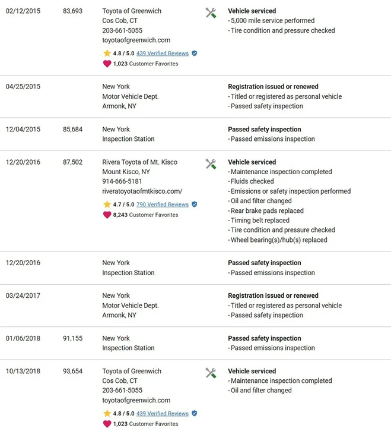The width and height of the screenshot is (391, 428).
Task: Click the gold star rating beside 4.7 / 5.0
Action: [107, 204]
